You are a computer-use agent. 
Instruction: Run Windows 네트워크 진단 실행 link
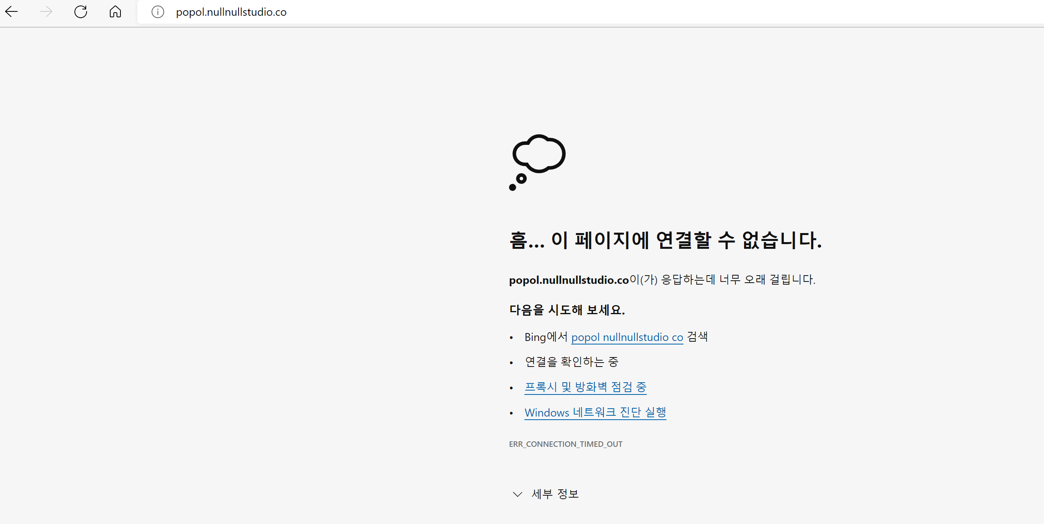click(x=595, y=413)
